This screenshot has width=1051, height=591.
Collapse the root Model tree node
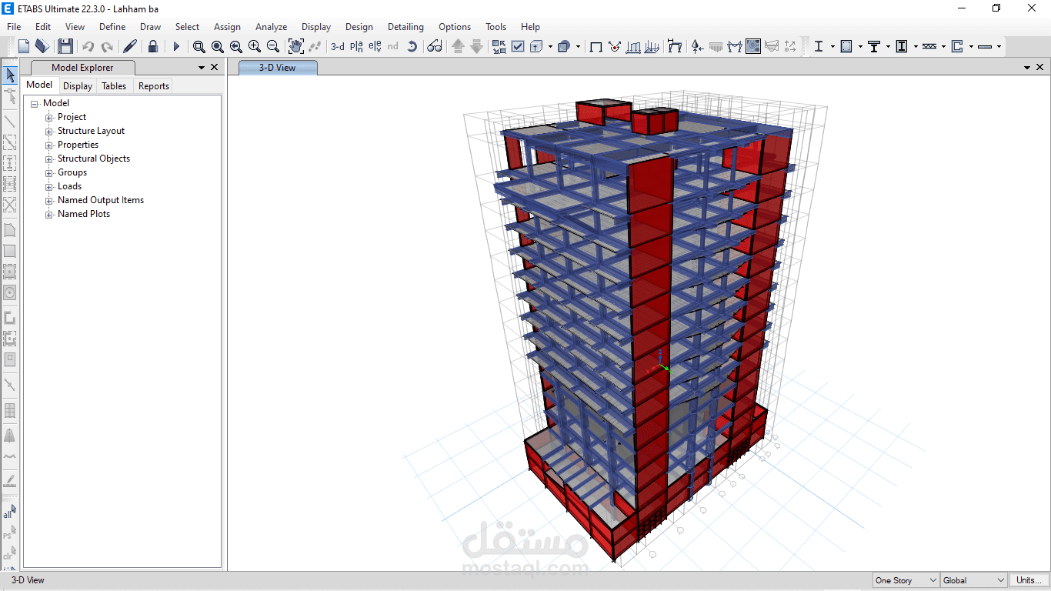tap(35, 104)
